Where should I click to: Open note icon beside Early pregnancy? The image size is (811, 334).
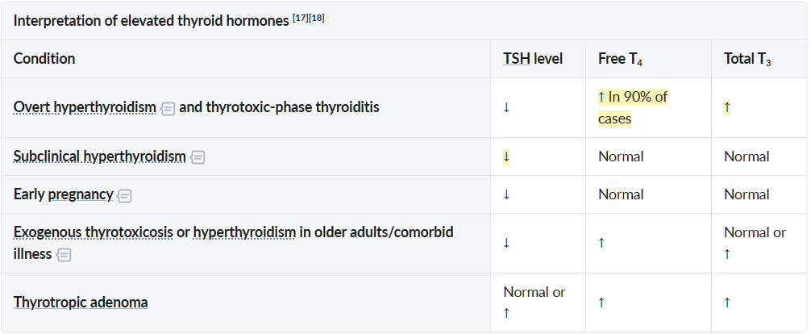[124, 196]
